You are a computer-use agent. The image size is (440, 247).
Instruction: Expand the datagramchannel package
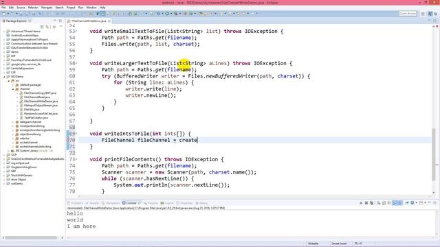click(13, 122)
